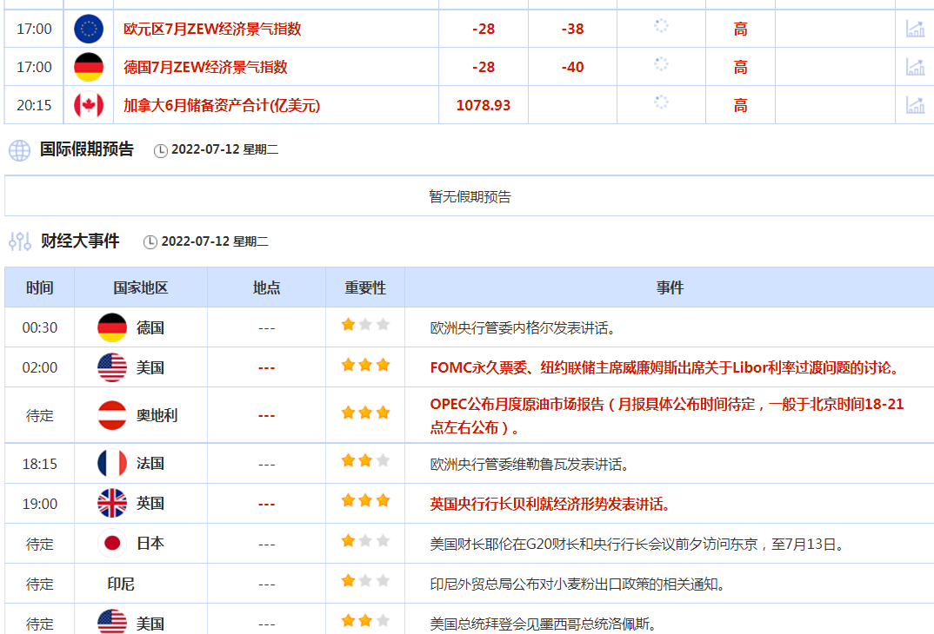This screenshot has height=634, width=934.
Task: Click the sliders icon beside 财经大事件
Action: 19,241
